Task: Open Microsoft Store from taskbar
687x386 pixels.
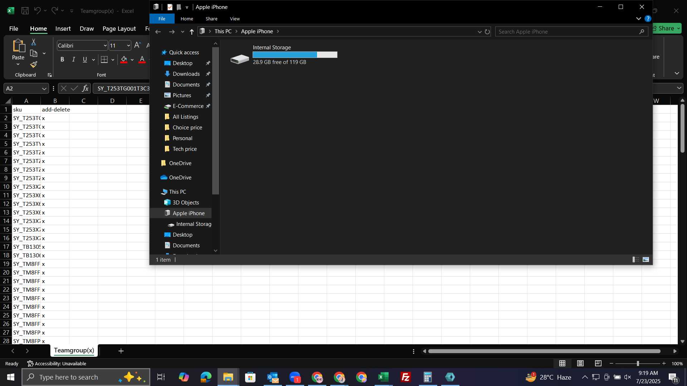Action: pyautogui.click(x=250, y=377)
